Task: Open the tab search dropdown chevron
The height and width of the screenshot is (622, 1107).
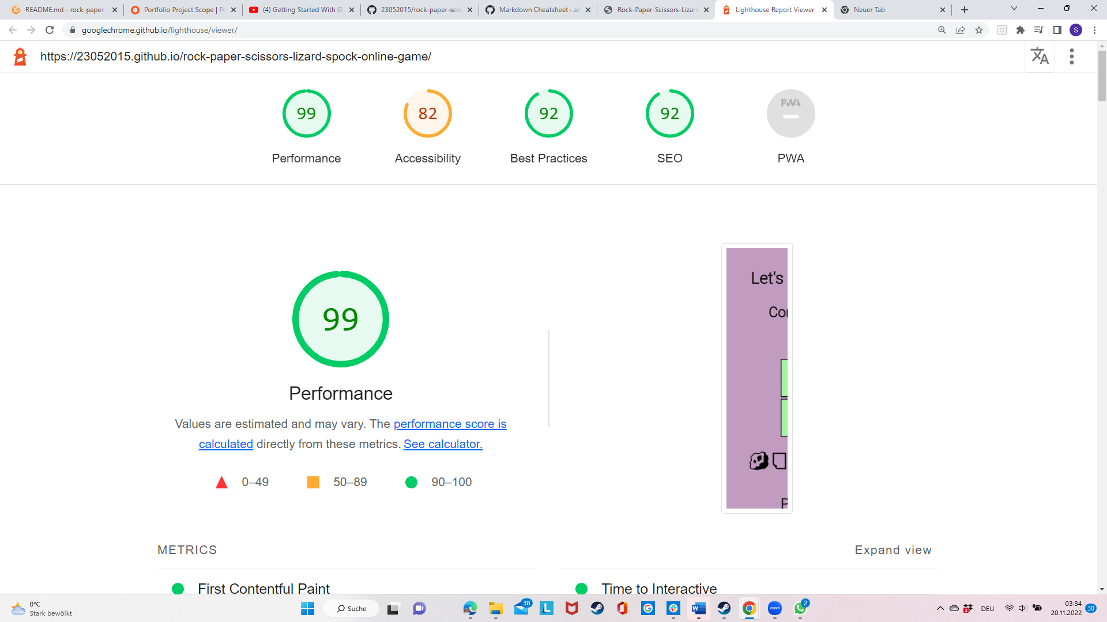Action: pos(1014,9)
